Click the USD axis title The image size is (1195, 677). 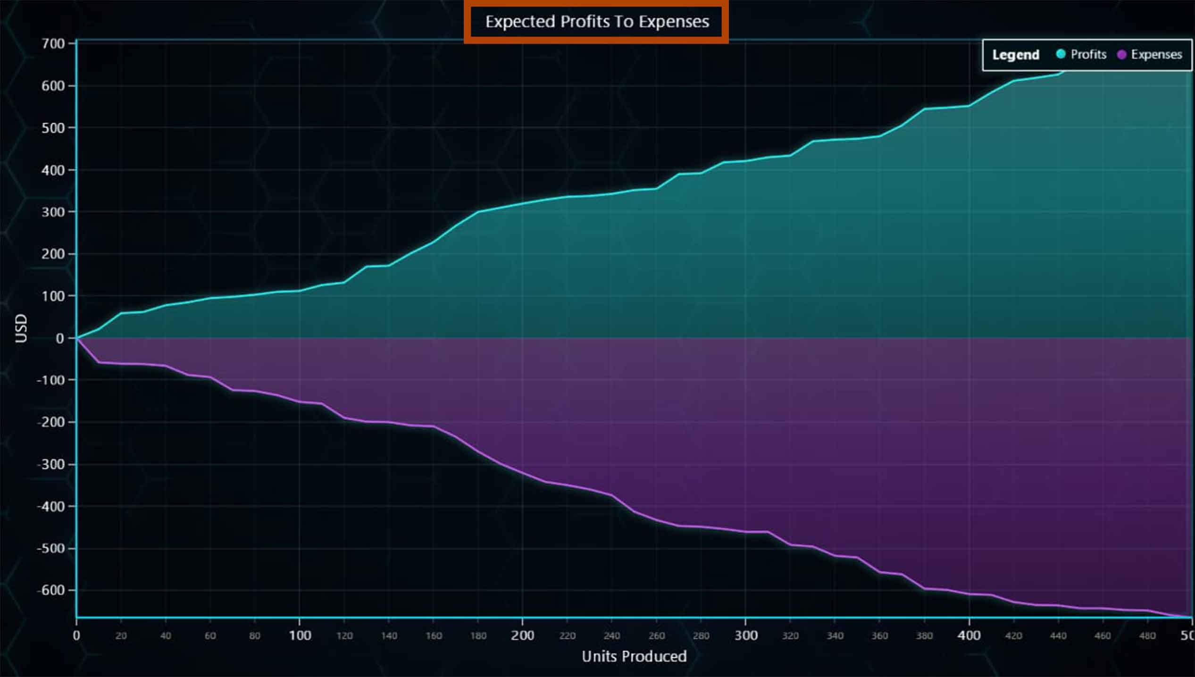[21, 328]
